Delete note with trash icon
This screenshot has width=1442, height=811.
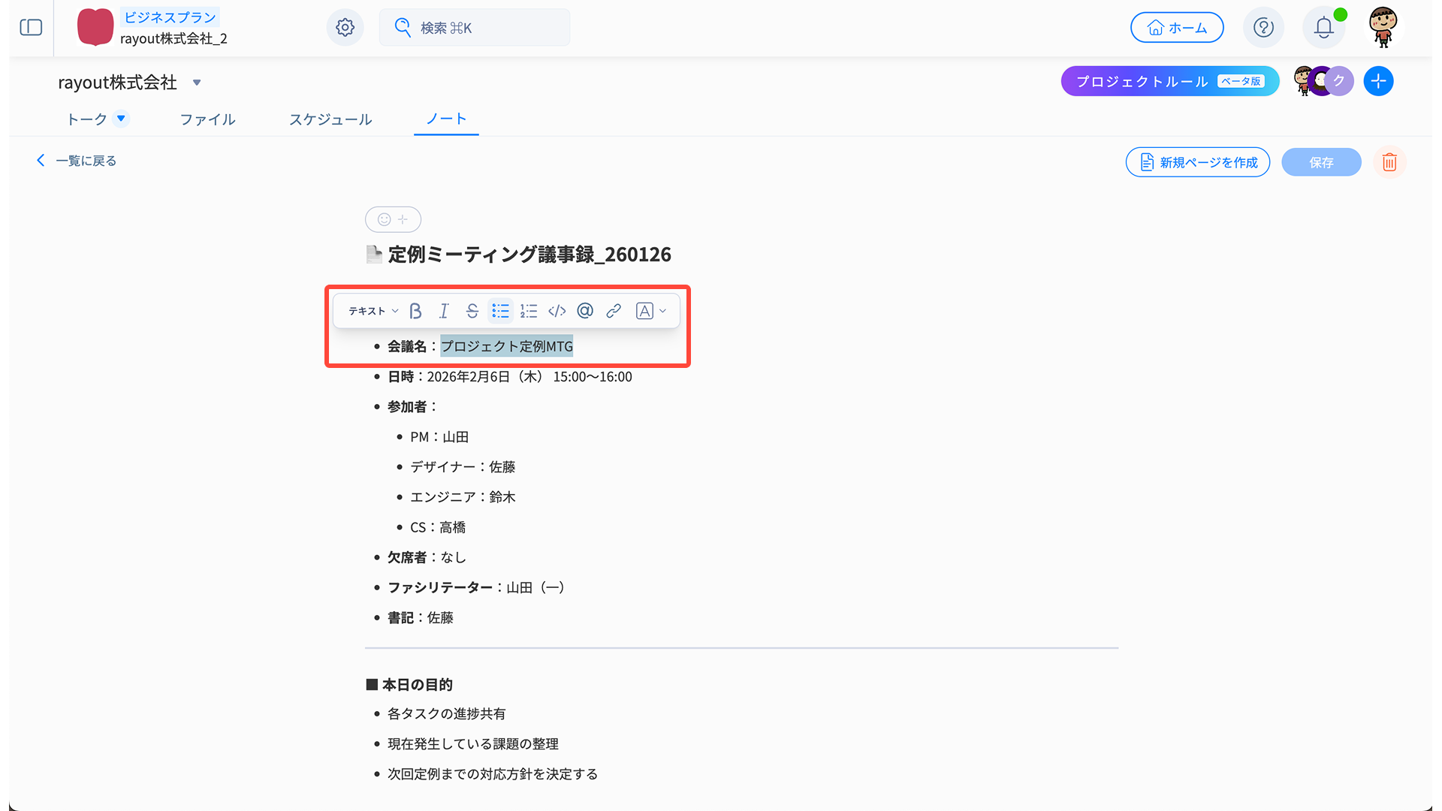coord(1389,162)
